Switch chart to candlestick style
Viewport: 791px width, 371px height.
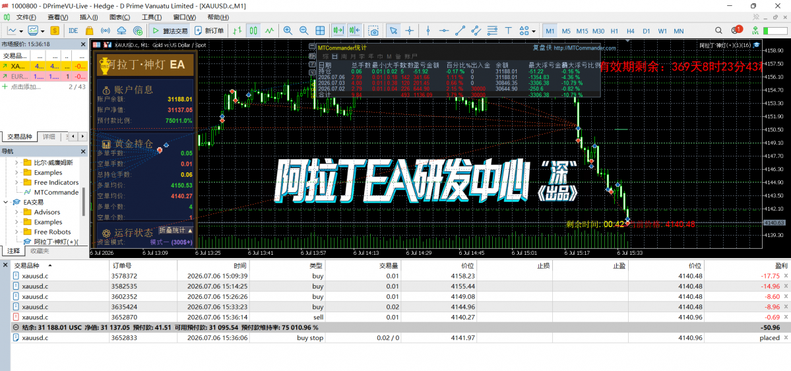click(x=254, y=30)
